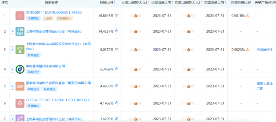Screen dimensions: 276x122
Task: Click 国有企业 tag under 中电通商
Action: coord(33,72)
